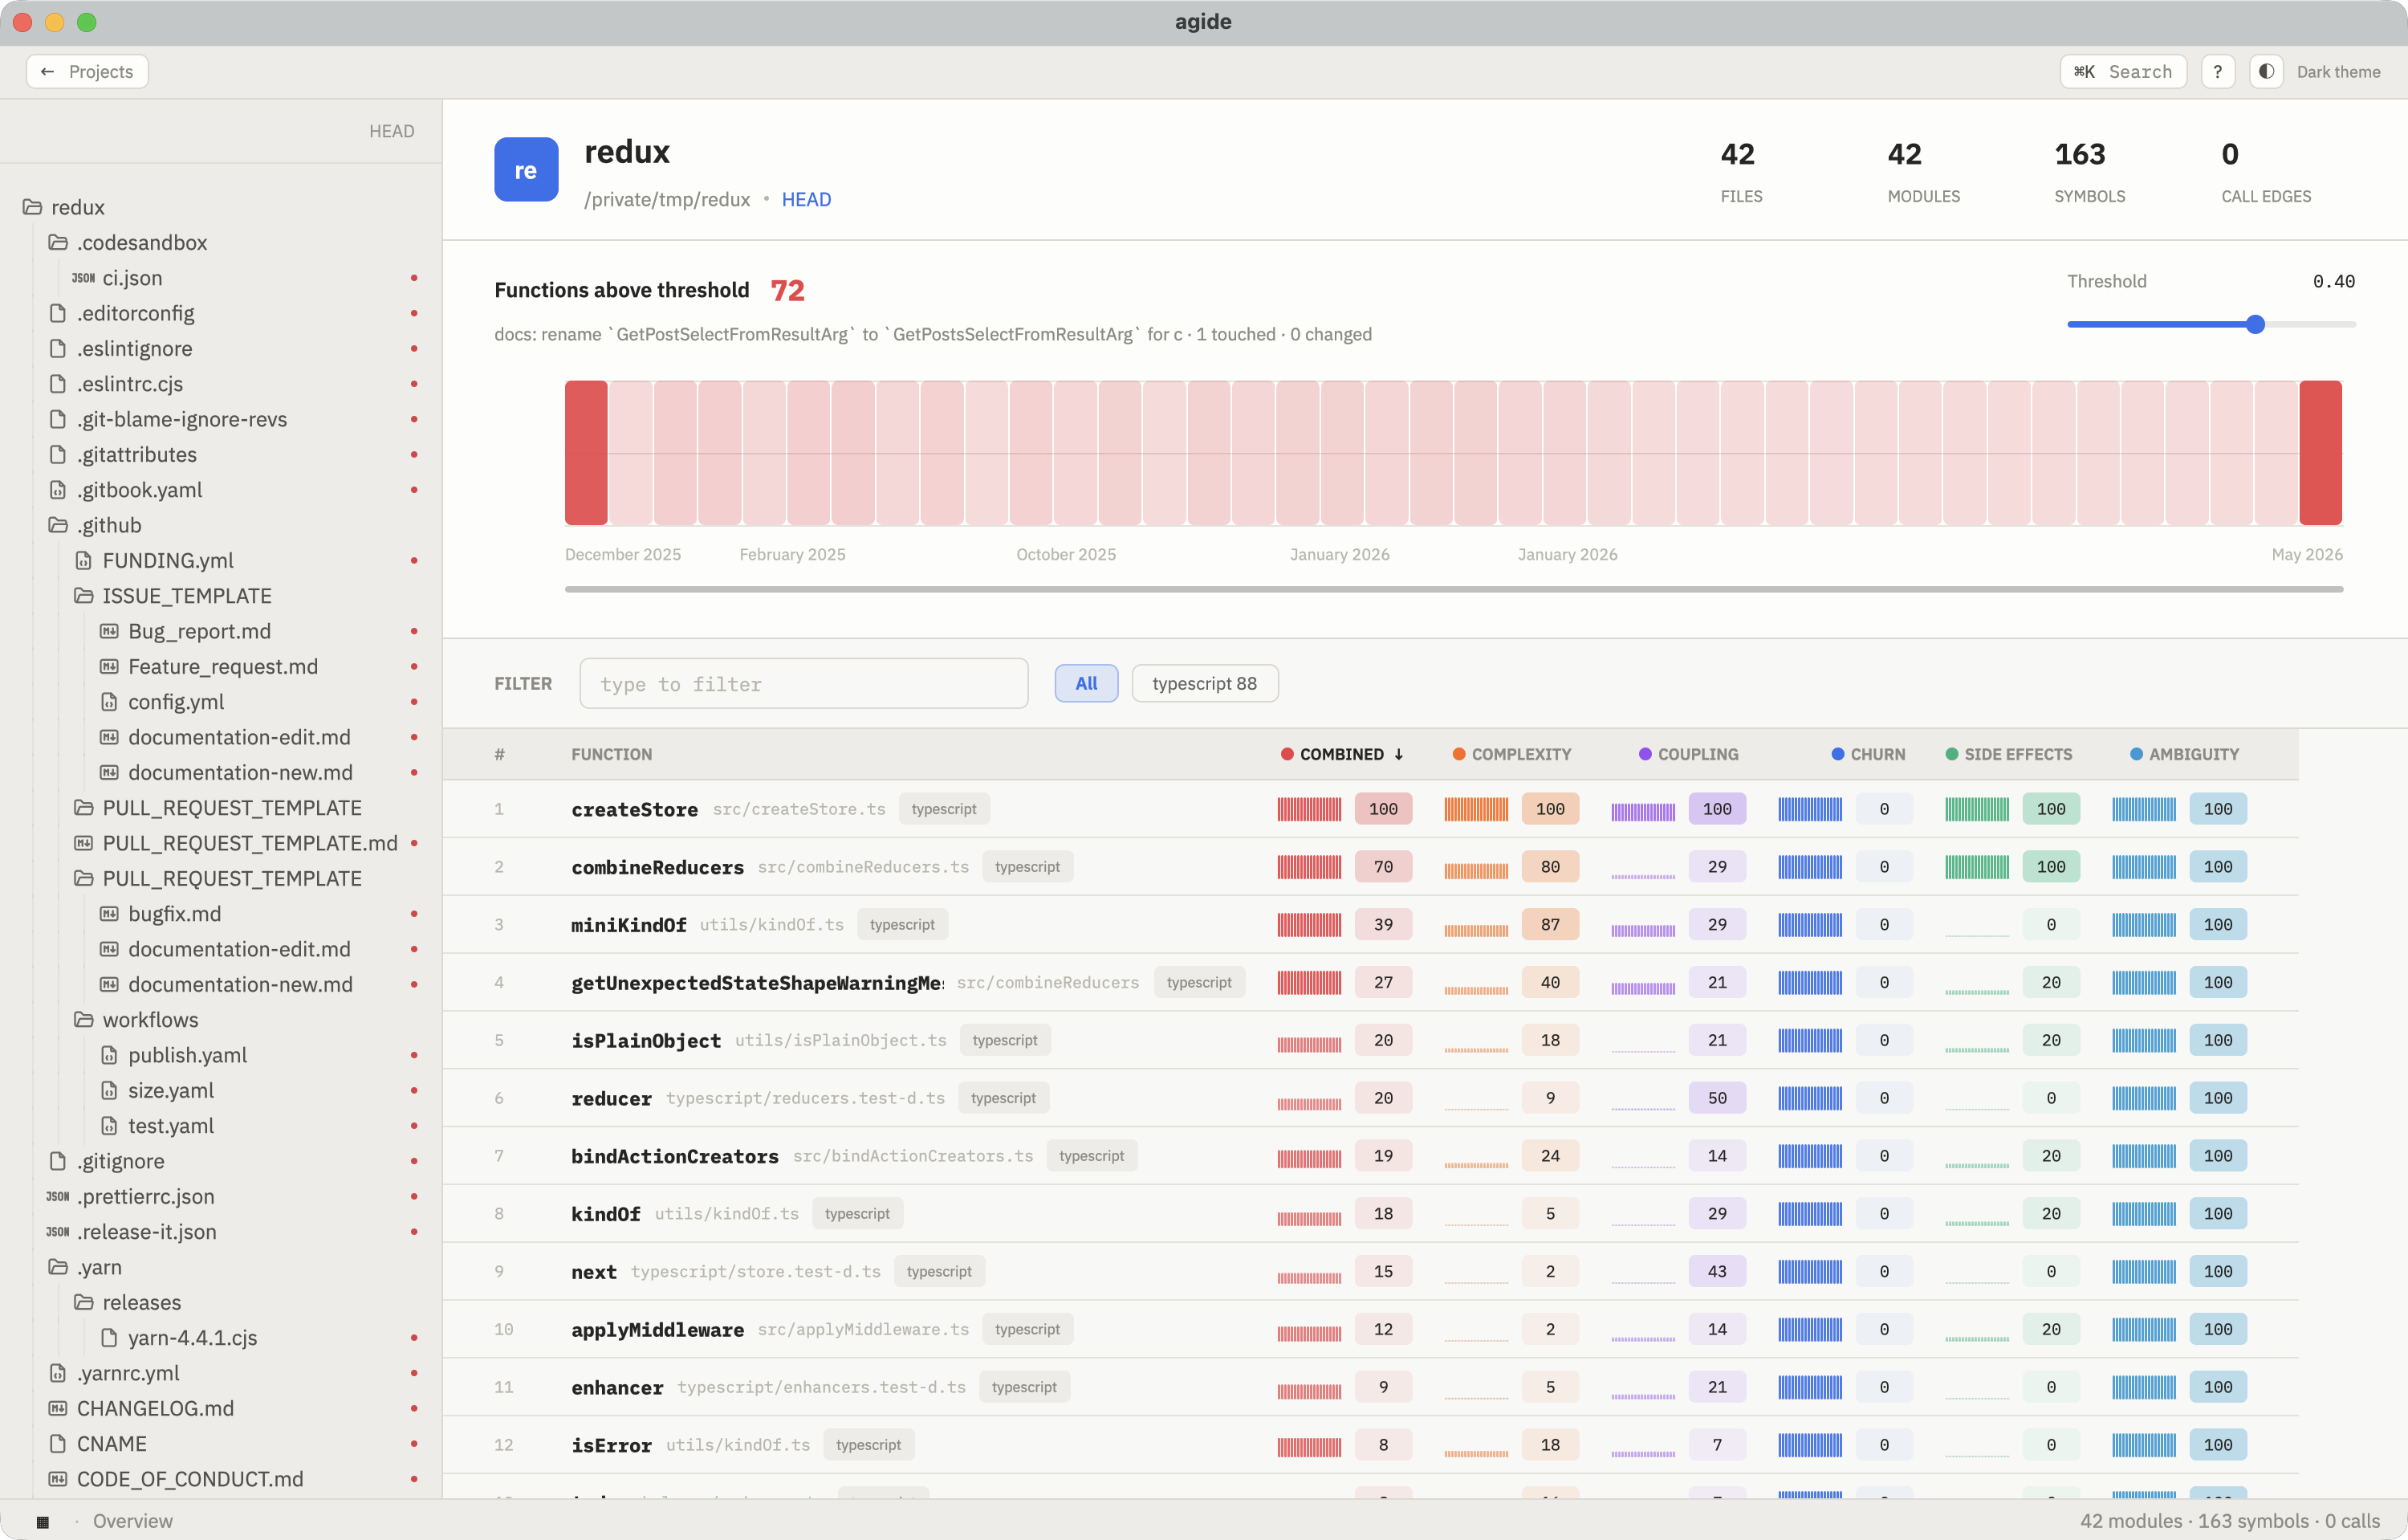Click the .prettierrc.json JSON icon
Image resolution: width=2408 pixels, height=1540 pixels.
pyautogui.click(x=58, y=1196)
